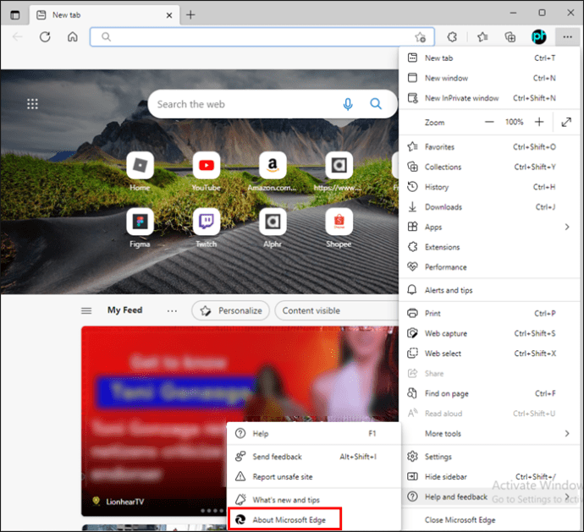Viewport: 584px width, 532px height.
Task: Expand More tools submenu
Action: point(489,434)
